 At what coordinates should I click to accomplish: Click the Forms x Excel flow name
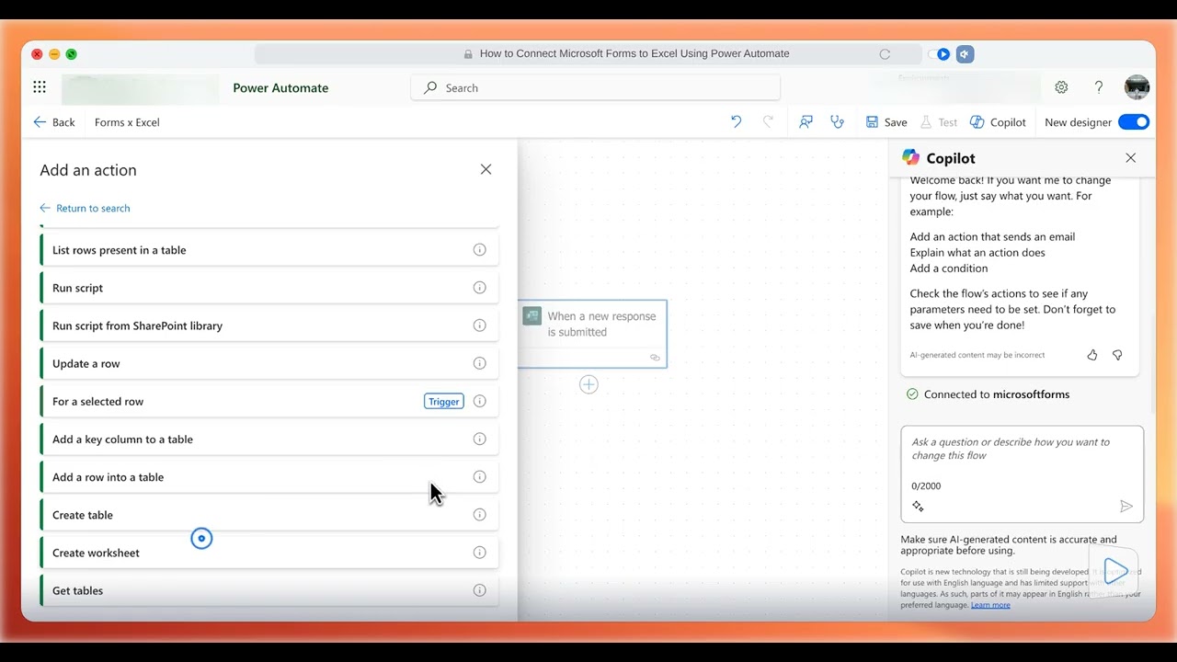[x=127, y=122]
